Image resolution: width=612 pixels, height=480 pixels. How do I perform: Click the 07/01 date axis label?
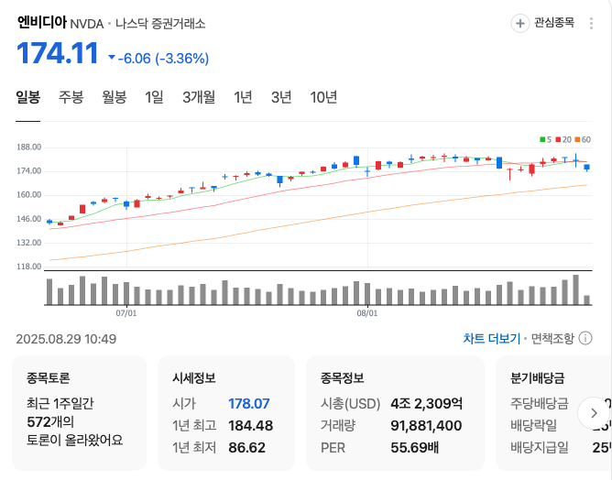[x=126, y=313]
